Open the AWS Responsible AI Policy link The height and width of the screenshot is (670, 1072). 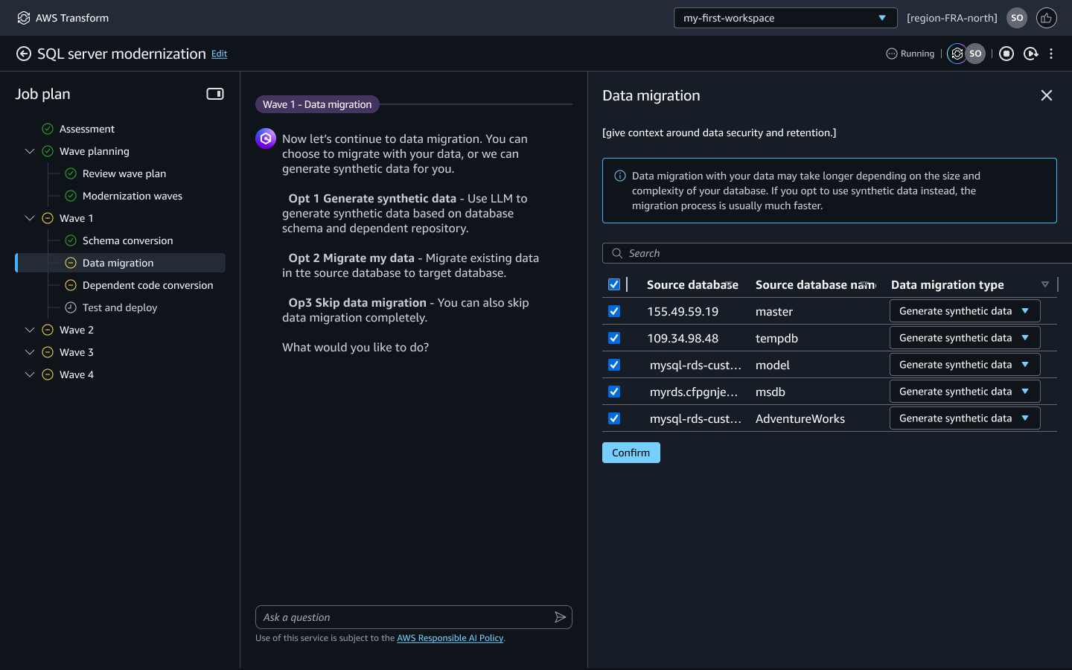click(x=450, y=638)
